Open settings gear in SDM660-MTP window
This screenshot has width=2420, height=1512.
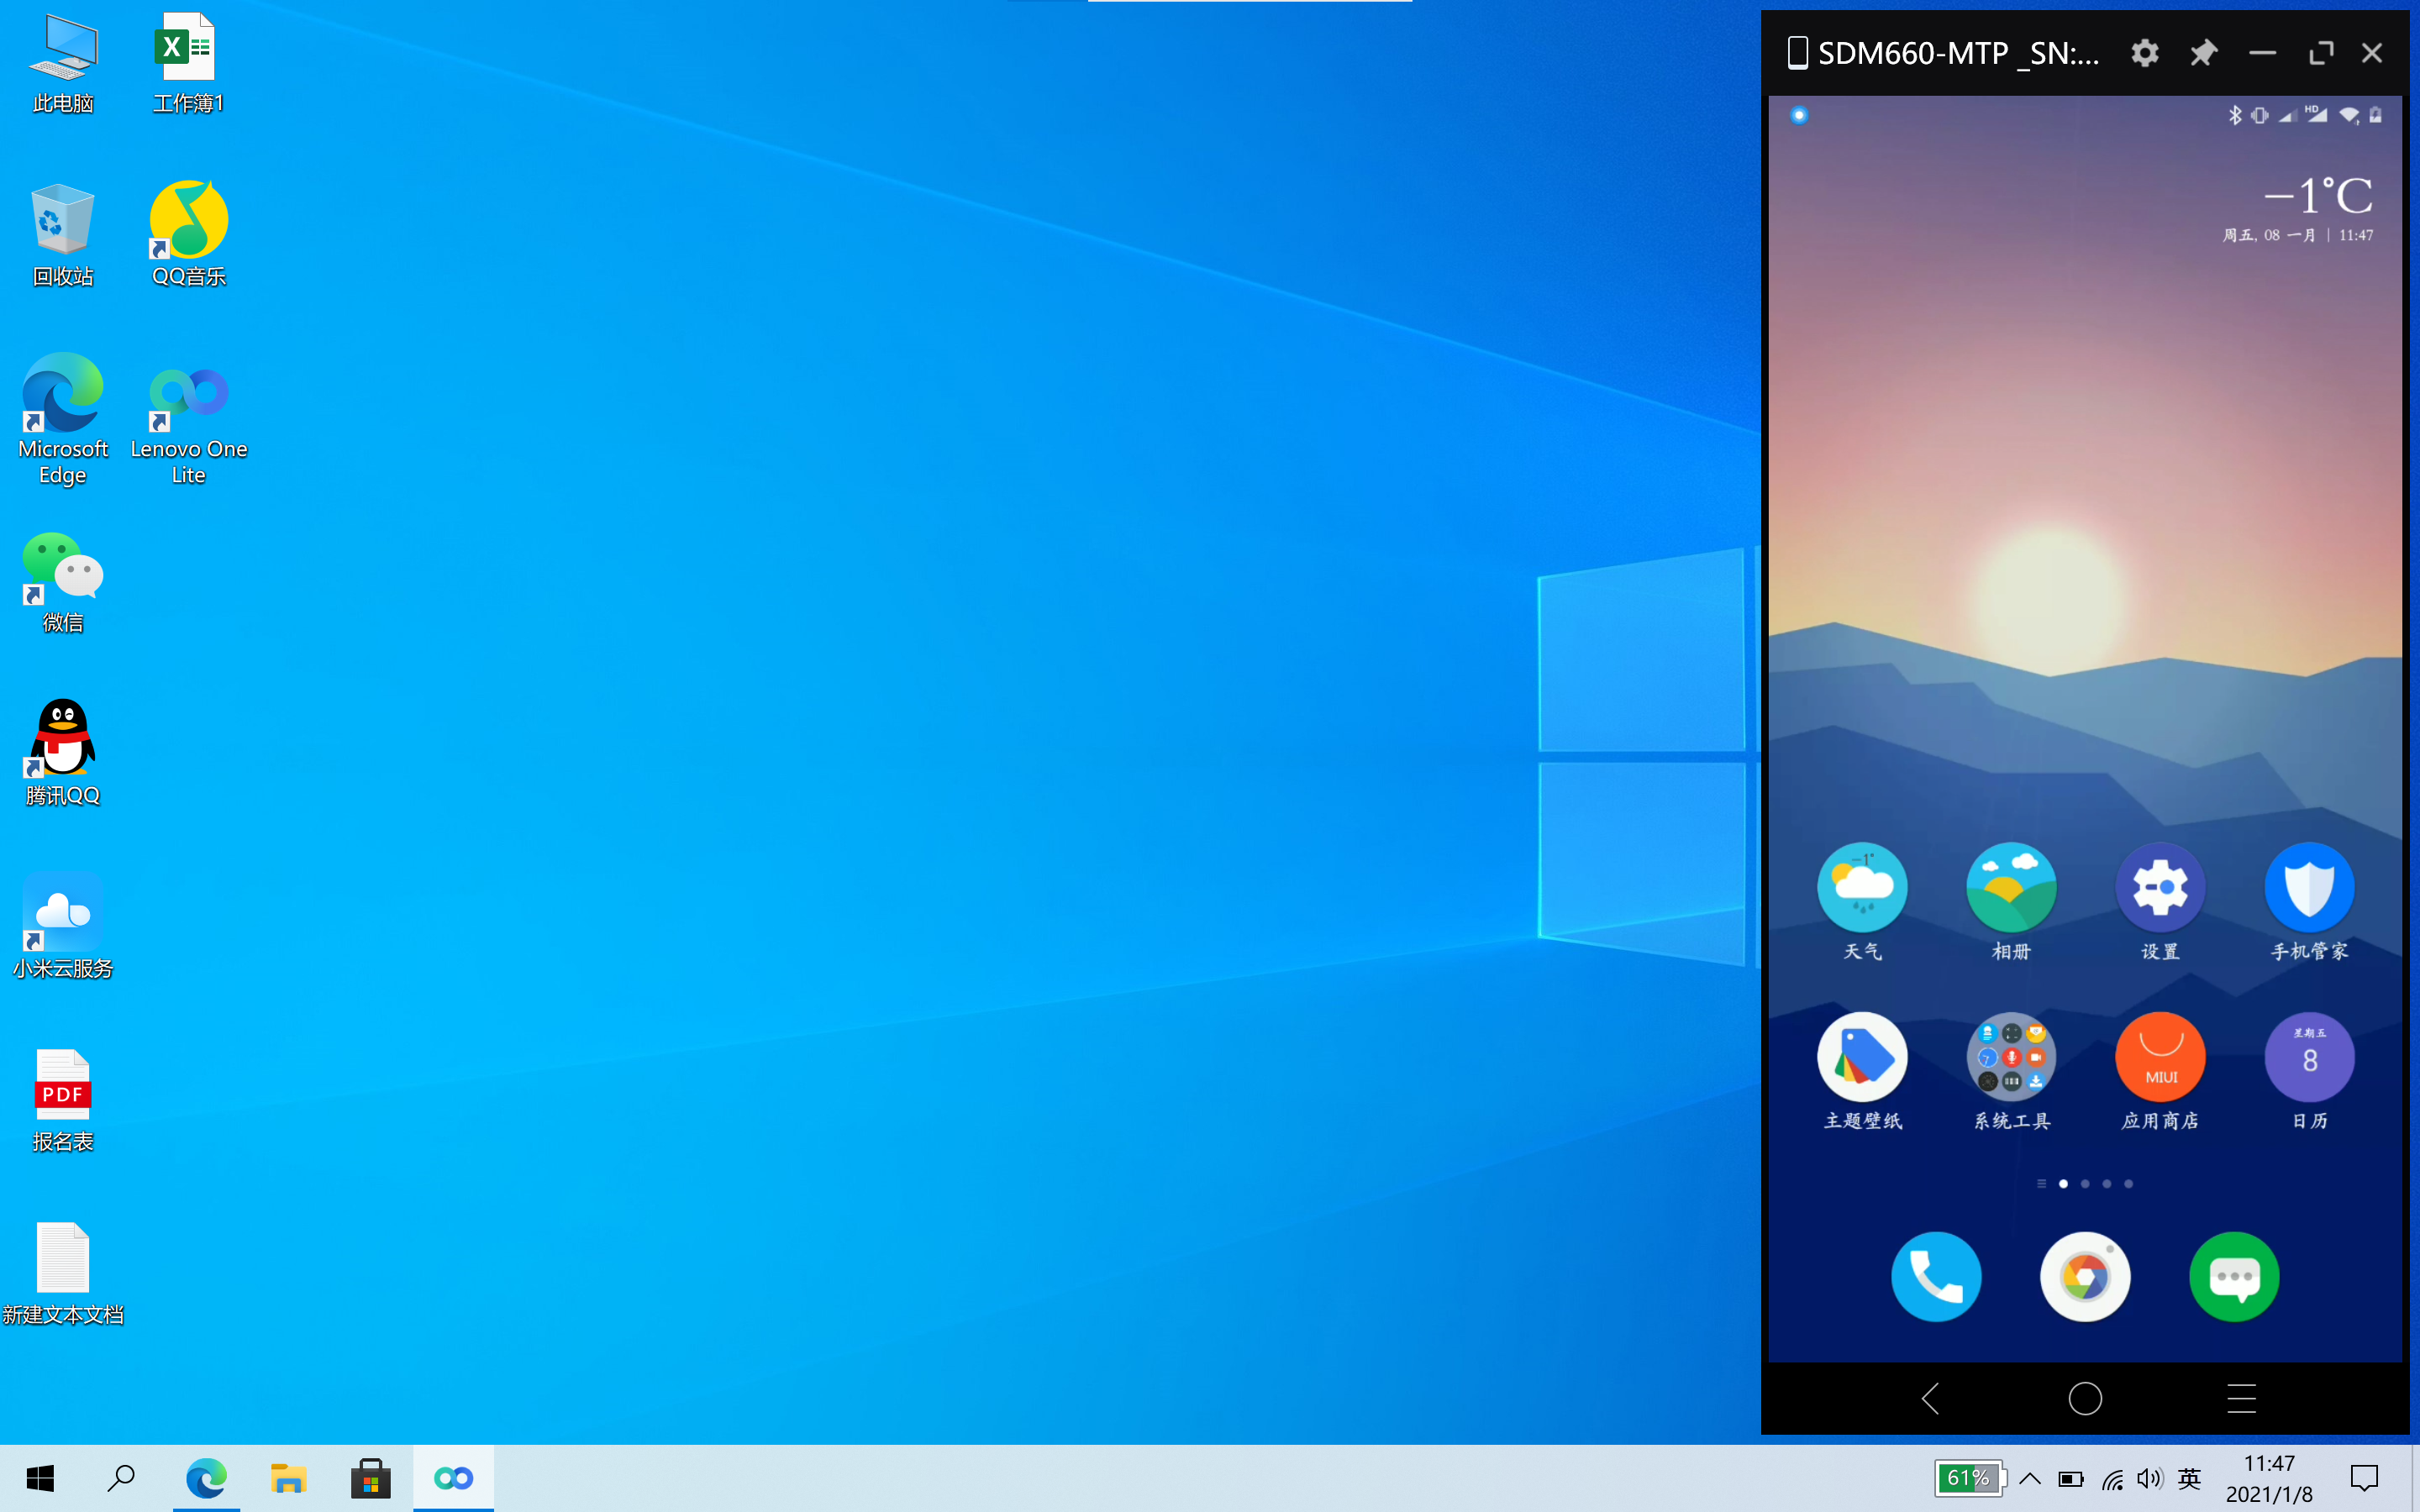click(2144, 53)
